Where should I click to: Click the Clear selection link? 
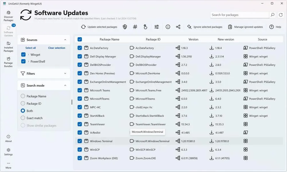pos(57,48)
